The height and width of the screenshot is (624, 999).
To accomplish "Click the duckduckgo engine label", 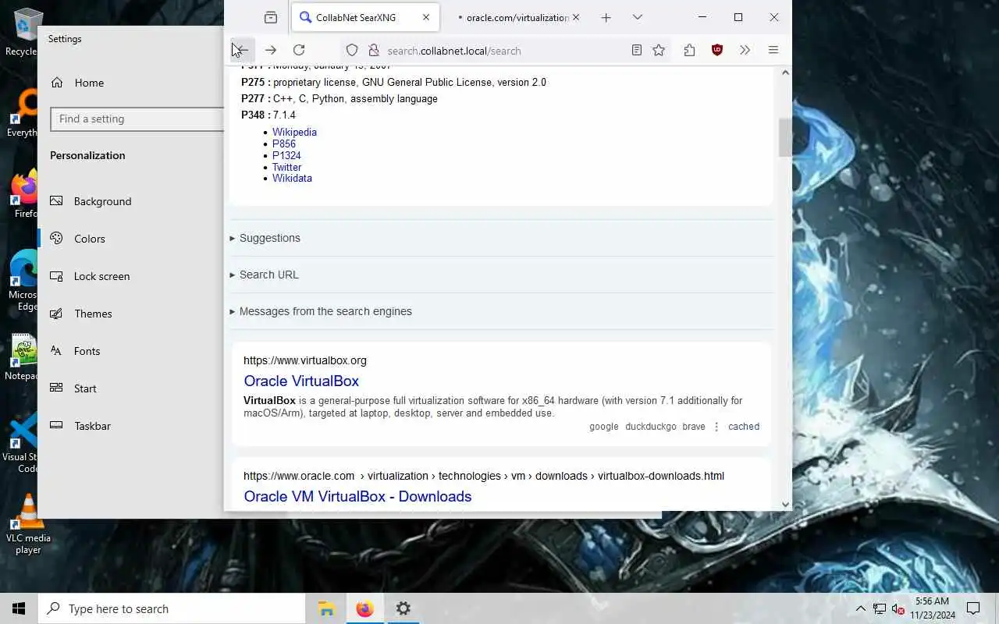I will (x=651, y=427).
